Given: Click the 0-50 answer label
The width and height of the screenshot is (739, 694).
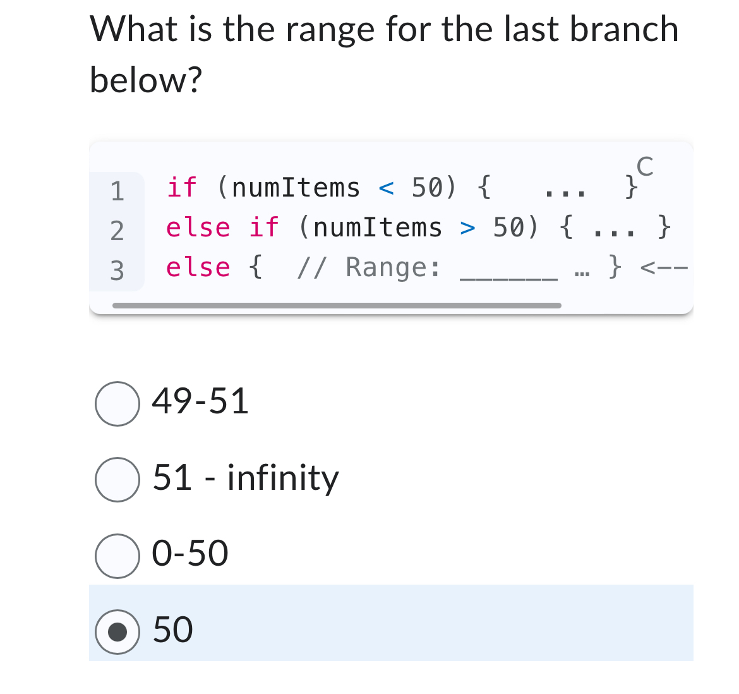Looking at the screenshot, I should click(189, 554).
